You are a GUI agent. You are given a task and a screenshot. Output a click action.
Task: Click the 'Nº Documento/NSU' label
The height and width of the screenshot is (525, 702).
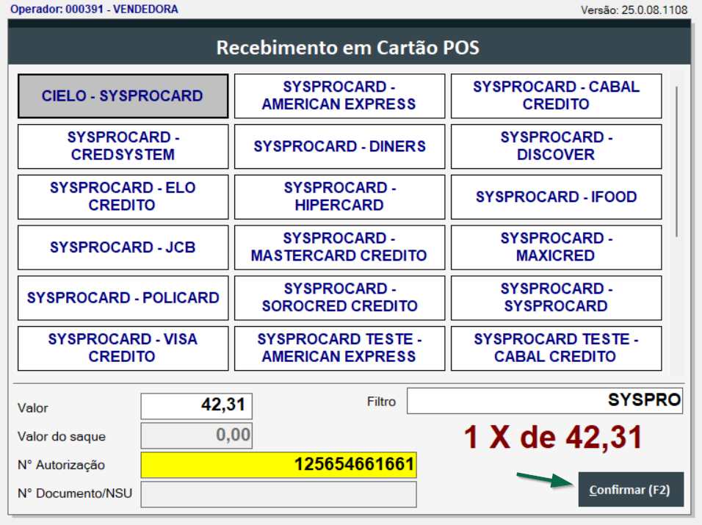[75, 493]
